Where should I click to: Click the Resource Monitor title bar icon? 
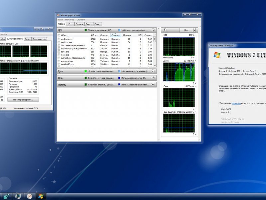(x=58, y=15)
